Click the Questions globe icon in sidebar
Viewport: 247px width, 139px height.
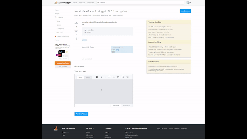[x=56, y=18]
